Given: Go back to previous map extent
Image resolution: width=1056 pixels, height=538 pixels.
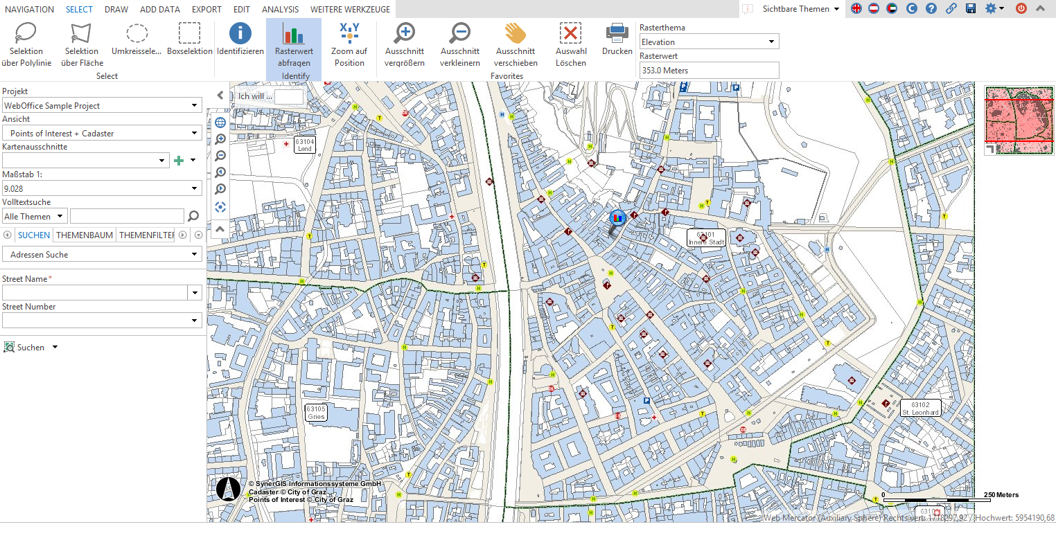Looking at the screenshot, I should point(220,172).
